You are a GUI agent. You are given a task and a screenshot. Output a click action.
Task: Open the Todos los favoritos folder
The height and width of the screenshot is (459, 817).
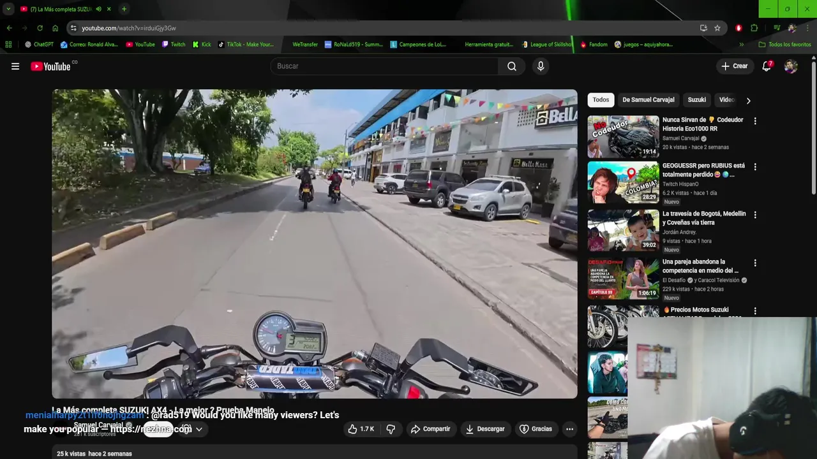[x=784, y=45]
